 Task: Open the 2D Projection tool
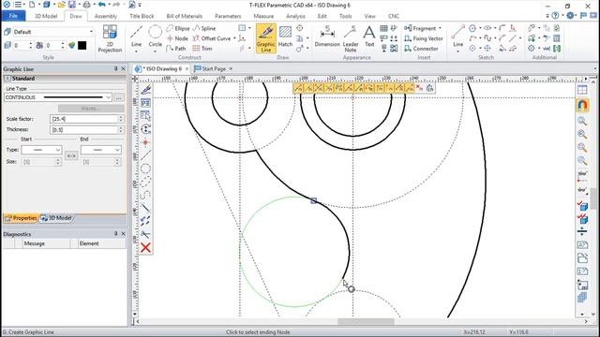110,38
